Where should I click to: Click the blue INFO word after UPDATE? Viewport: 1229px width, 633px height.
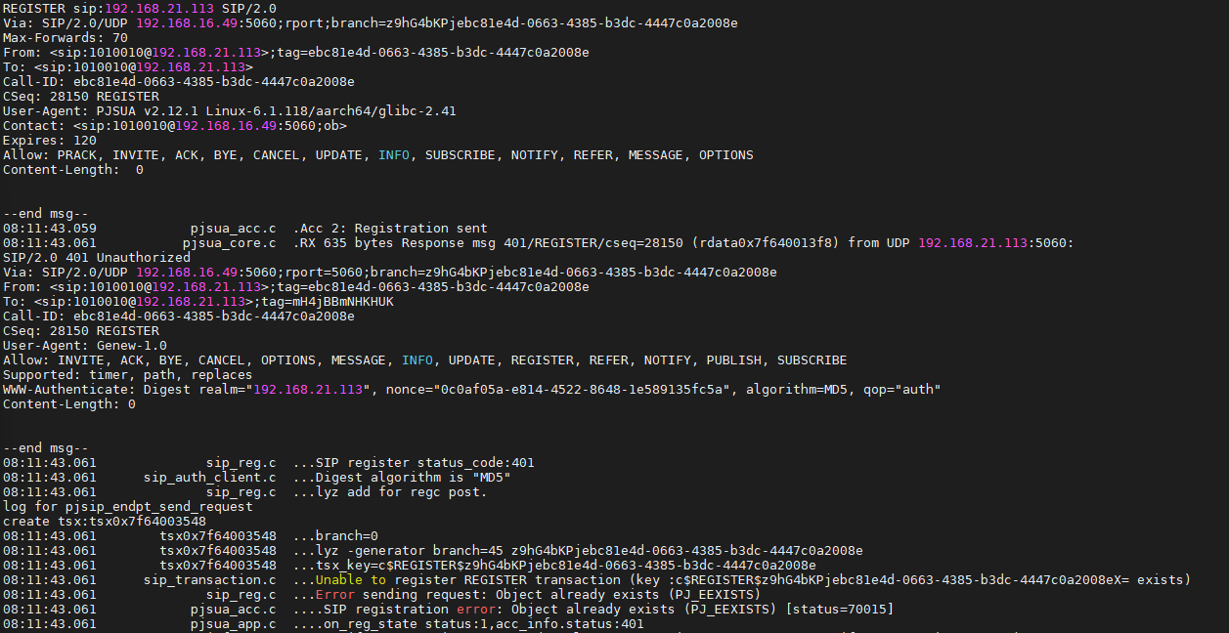[394, 155]
